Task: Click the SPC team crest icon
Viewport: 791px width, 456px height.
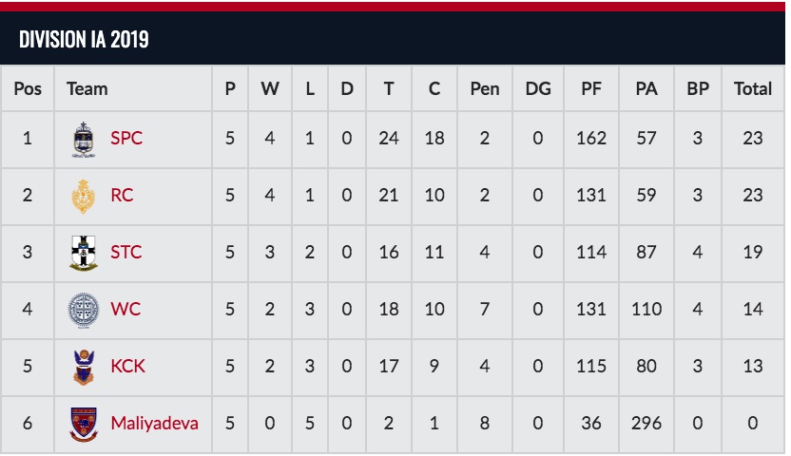Action: (x=84, y=140)
